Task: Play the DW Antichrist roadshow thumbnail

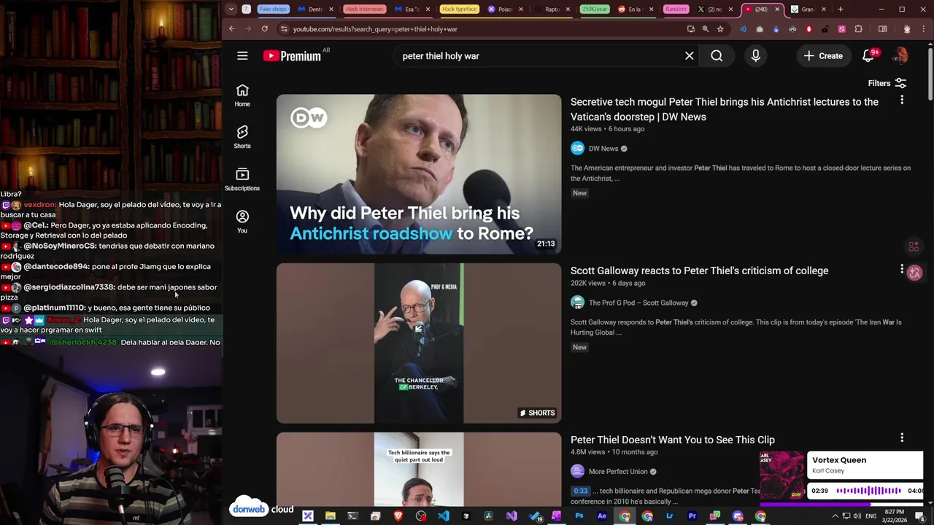Action: point(419,174)
